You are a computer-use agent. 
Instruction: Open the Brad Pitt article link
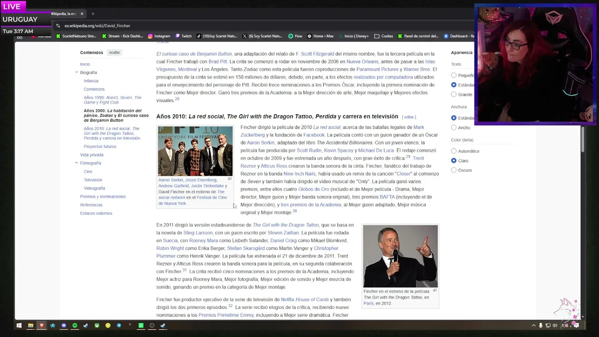pyautogui.click(x=218, y=62)
